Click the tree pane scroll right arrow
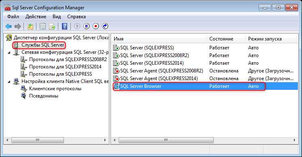The width and height of the screenshot is (302, 157). 105,140
